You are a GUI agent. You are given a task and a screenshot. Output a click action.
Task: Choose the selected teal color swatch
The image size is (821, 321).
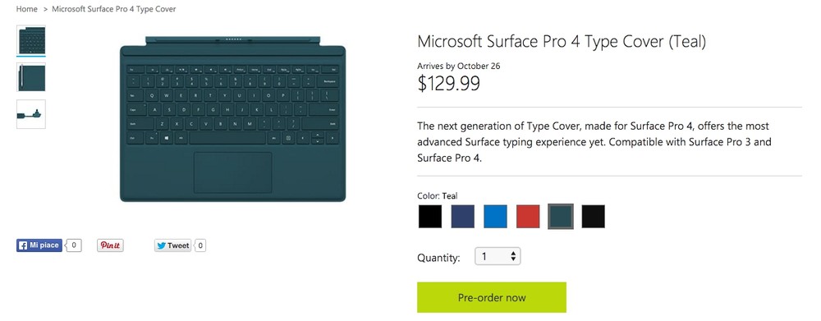pos(561,216)
